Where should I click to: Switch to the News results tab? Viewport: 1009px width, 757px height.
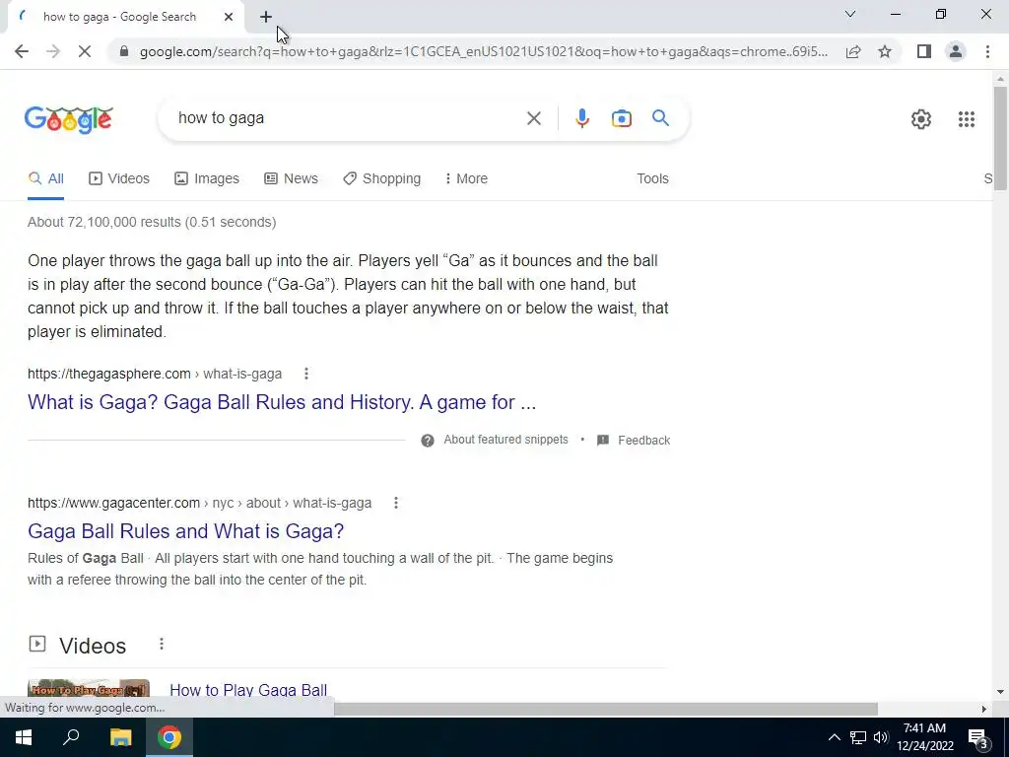point(291,179)
